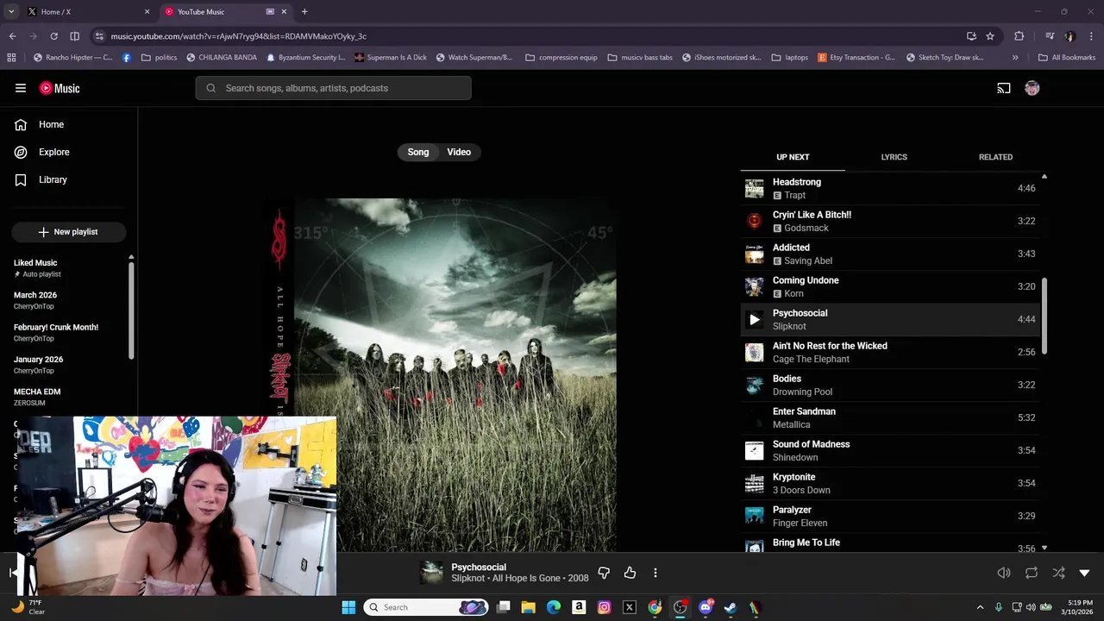Click the volume speaker icon in player bar
Screen dimensions: 1104x621
tap(1004, 573)
